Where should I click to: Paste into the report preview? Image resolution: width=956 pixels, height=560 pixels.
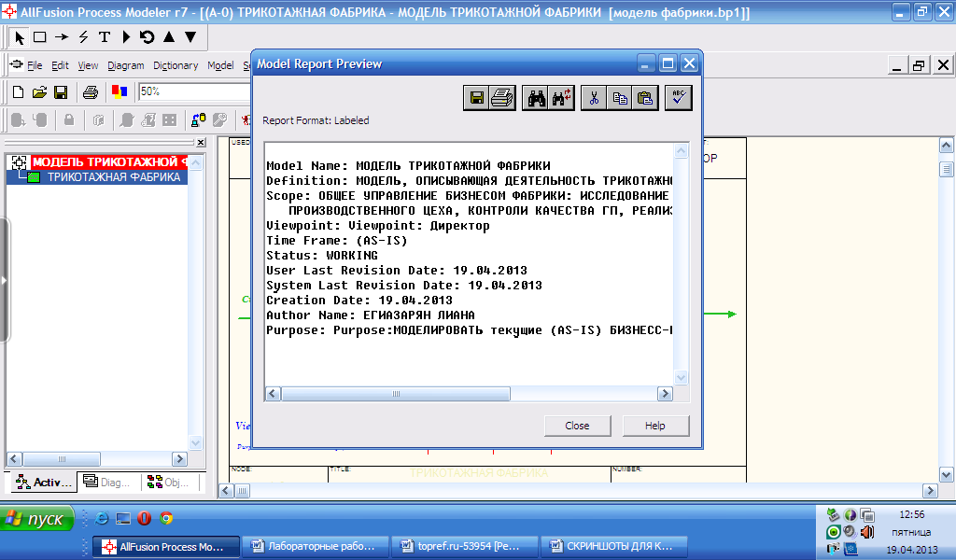(x=645, y=98)
